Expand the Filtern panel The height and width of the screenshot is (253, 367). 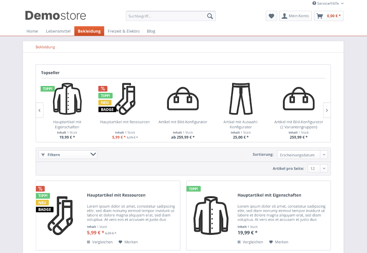[68, 155]
